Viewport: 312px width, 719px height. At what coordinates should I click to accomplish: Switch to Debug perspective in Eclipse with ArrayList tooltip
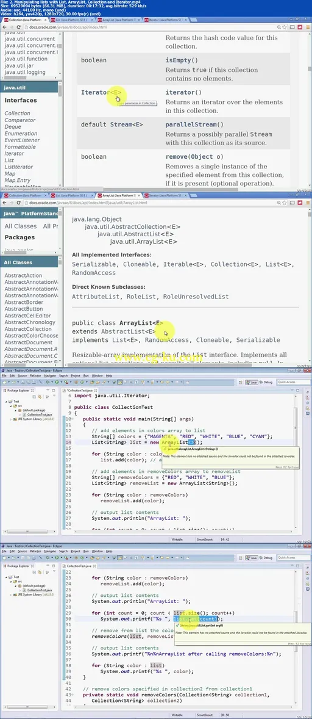coord(266,382)
